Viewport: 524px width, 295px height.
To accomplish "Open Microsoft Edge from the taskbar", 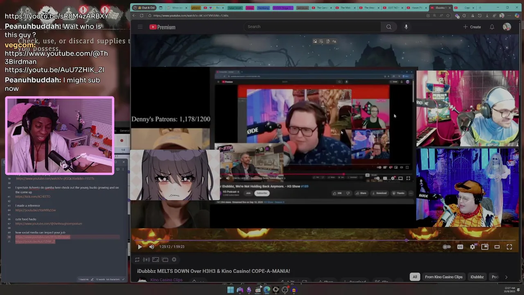I will click(x=267, y=290).
